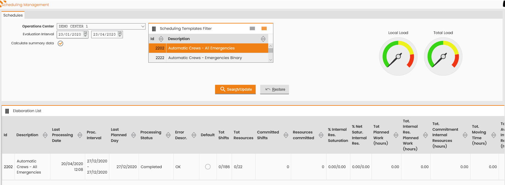Sort by Tot. Moving Time column

pos(494,135)
